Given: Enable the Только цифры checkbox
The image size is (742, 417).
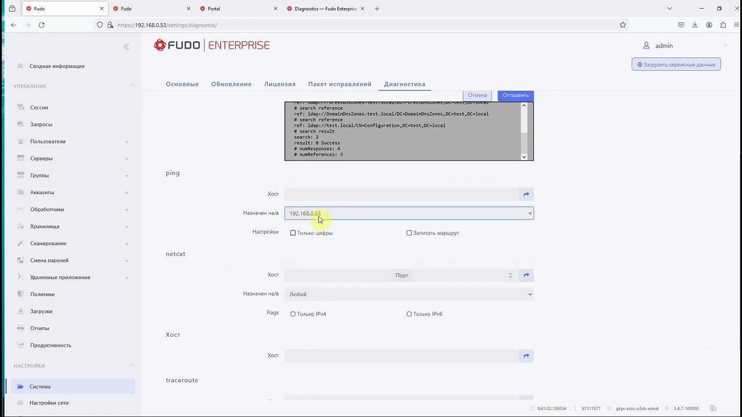Looking at the screenshot, I should (293, 233).
